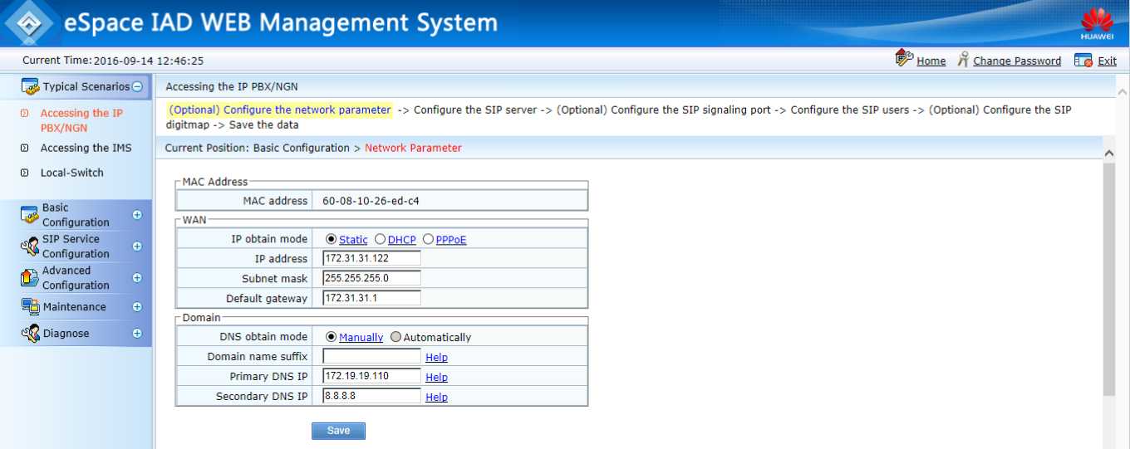Open Maintenance menu label
This screenshot has height=449, width=1130.
point(74,306)
